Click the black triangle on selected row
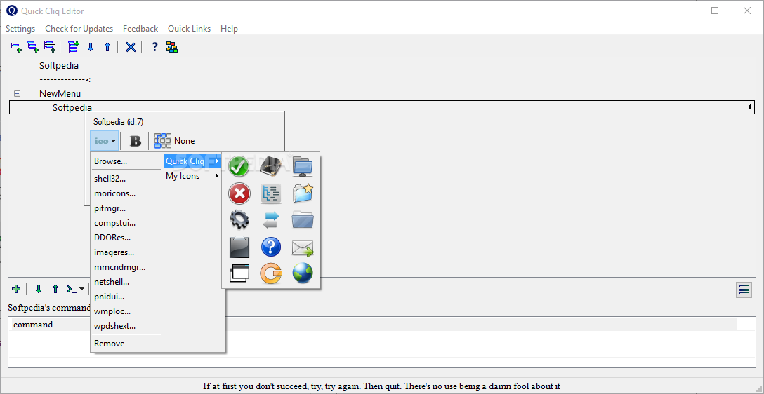Image resolution: width=764 pixels, height=394 pixels. pos(749,107)
